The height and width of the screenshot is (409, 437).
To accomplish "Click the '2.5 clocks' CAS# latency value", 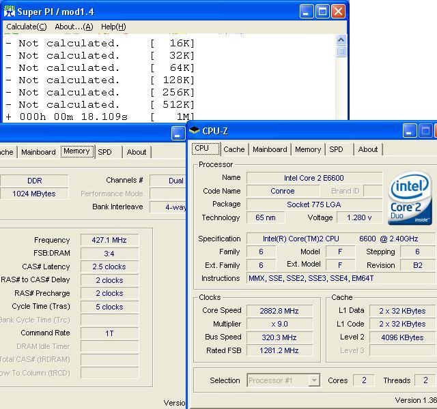I will 109,267.
